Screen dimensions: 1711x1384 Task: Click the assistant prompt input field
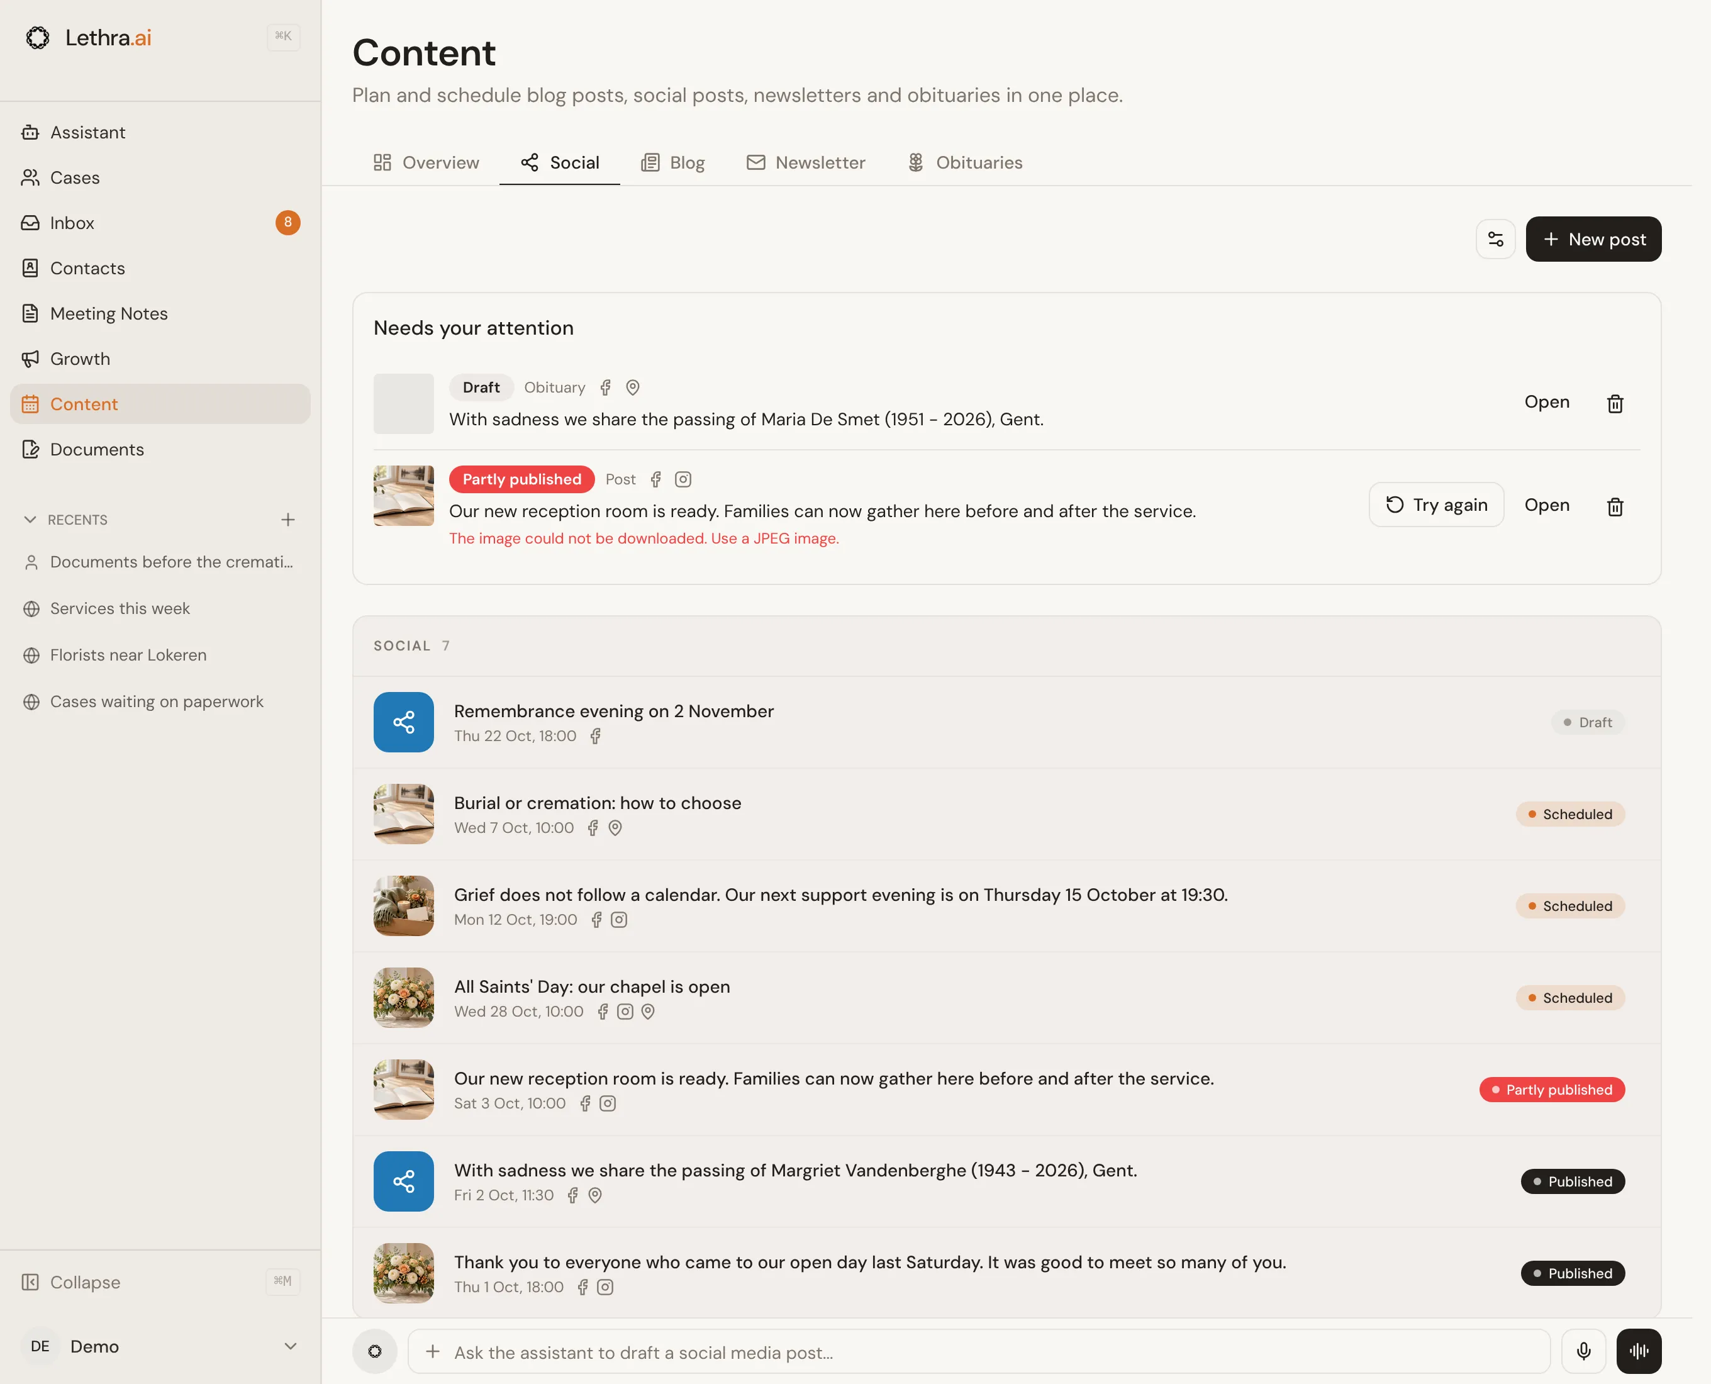pos(978,1351)
